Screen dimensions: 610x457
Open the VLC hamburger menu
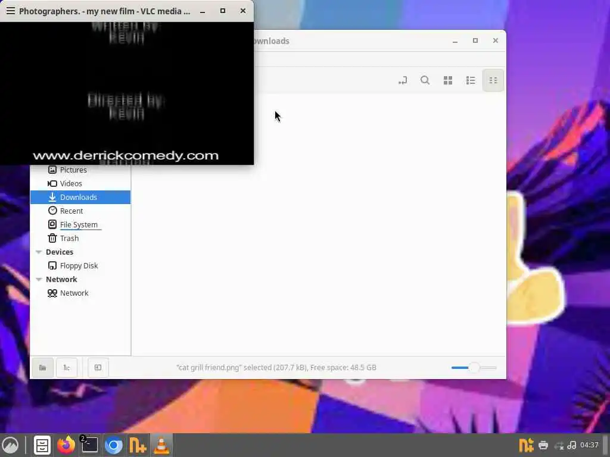[x=11, y=11]
